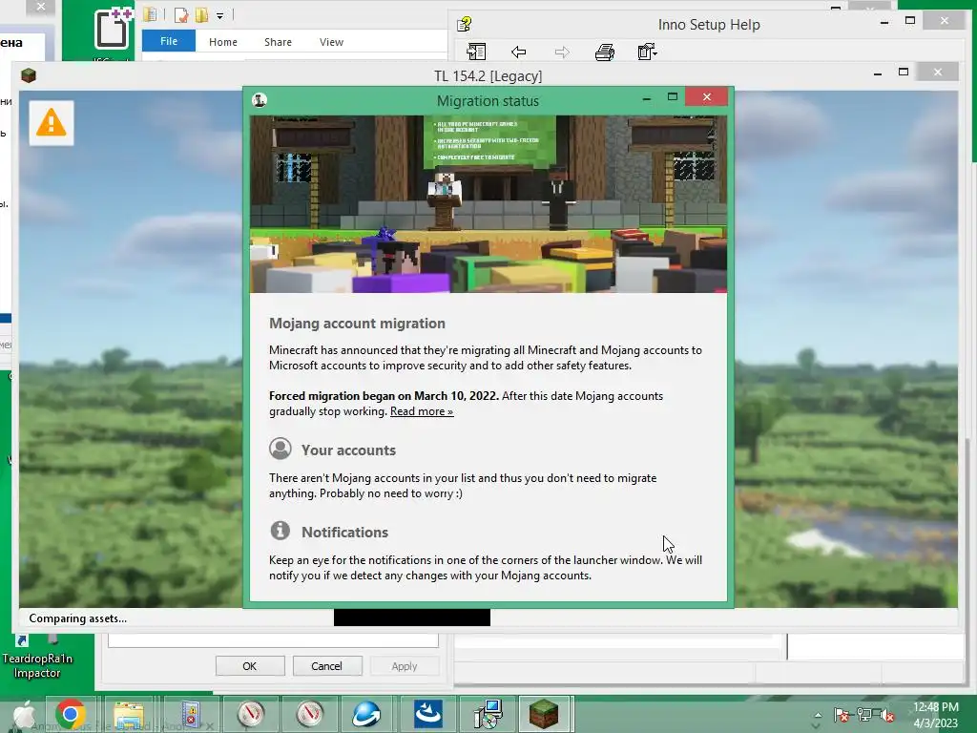Open File Explorer from the taskbar
Viewport: 977px width, 733px height.
(129, 714)
